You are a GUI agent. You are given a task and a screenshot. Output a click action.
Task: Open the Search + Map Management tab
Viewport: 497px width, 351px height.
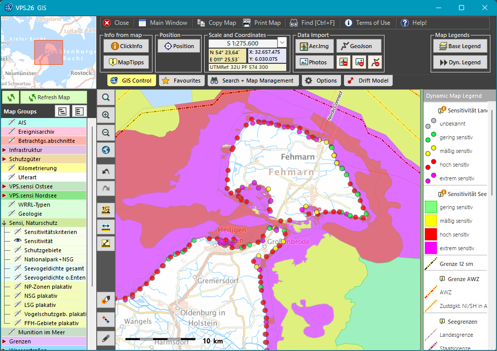253,81
